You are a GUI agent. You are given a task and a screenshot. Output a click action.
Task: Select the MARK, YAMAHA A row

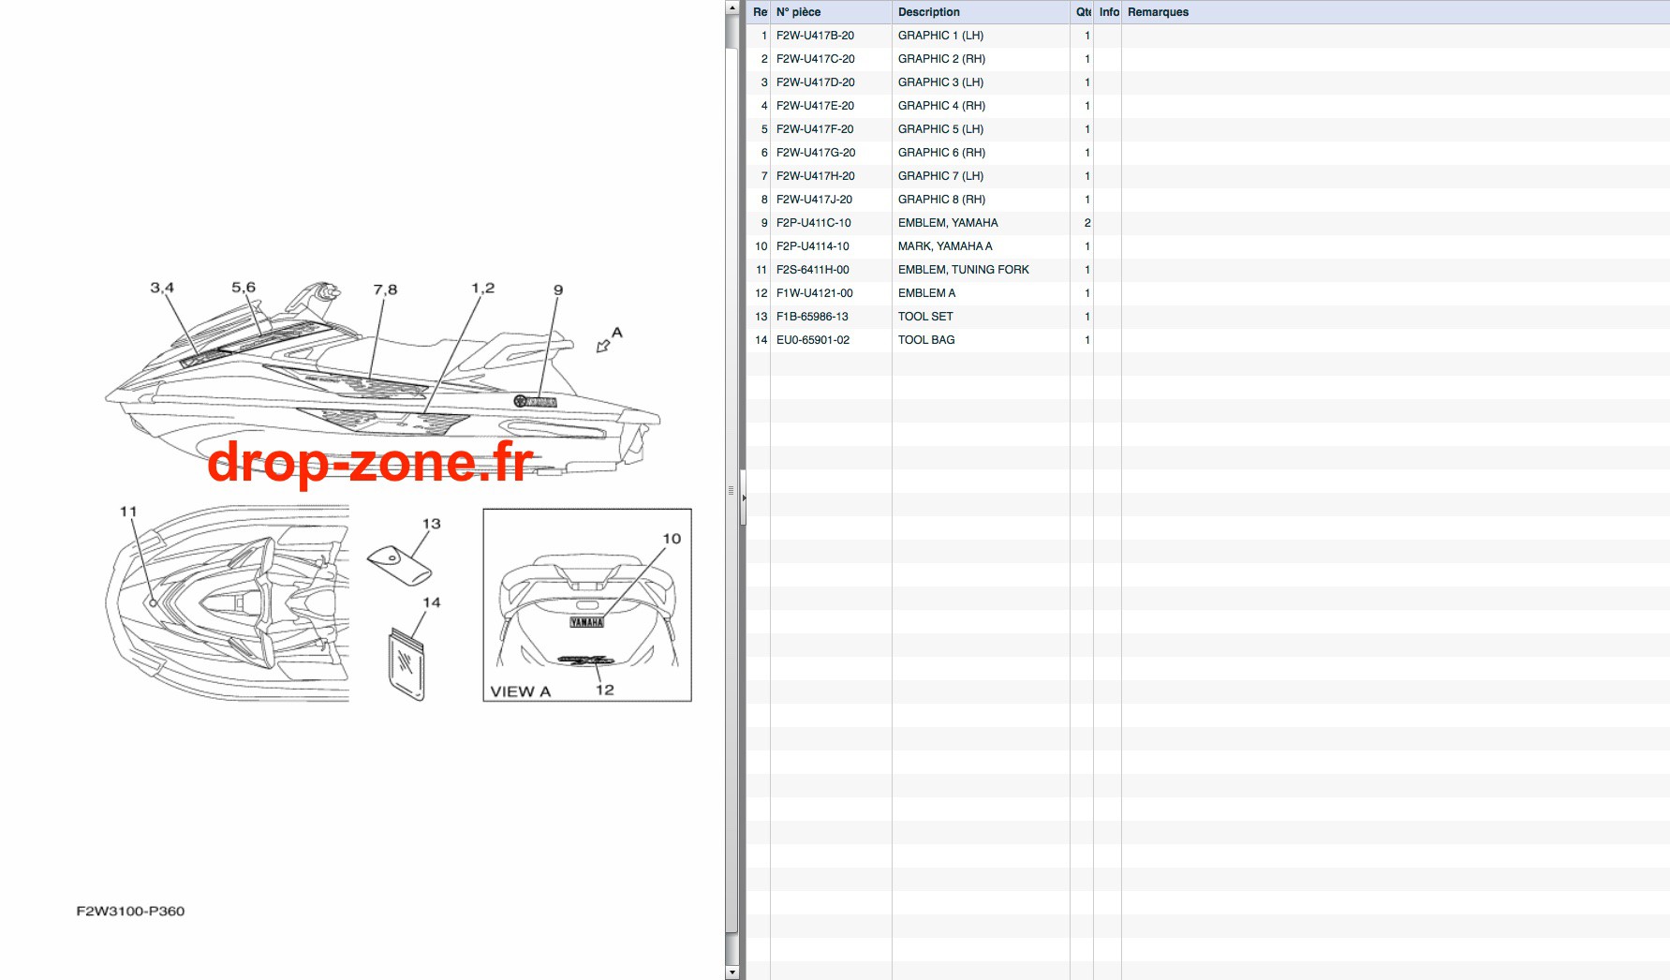[1207, 246]
